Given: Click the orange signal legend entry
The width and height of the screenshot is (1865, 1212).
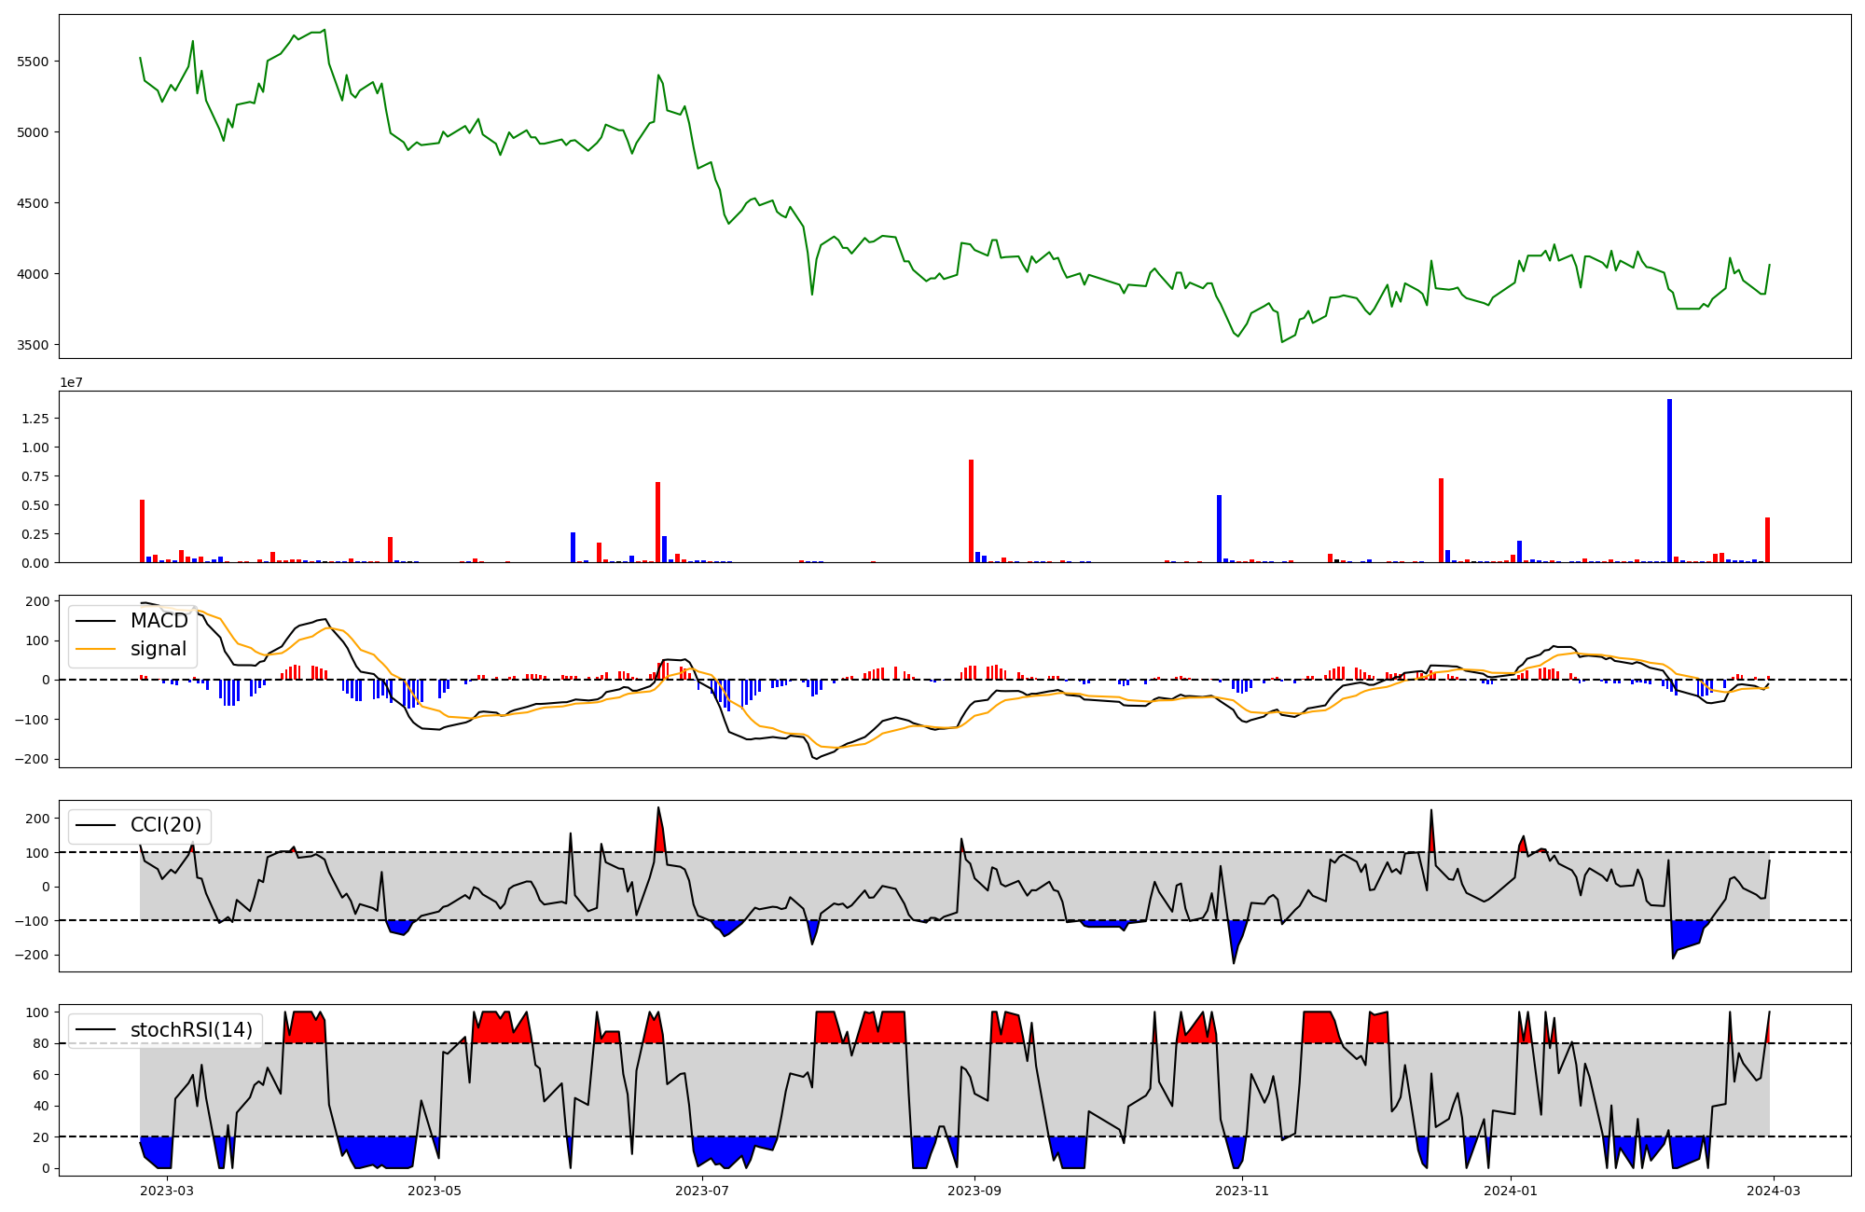Looking at the screenshot, I should pyautogui.click(x=158, y=649).
